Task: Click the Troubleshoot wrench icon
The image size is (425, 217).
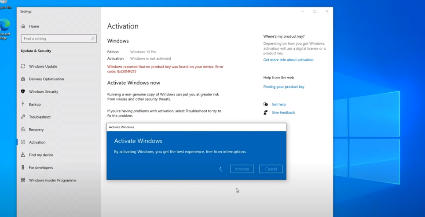Action: [x=23, y=117]
